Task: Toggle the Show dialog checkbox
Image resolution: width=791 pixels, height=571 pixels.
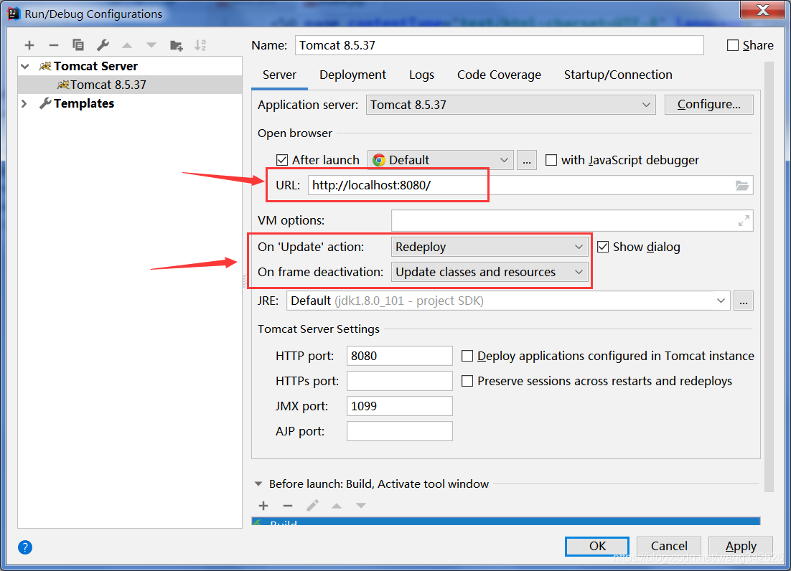Action: (603, 247)
